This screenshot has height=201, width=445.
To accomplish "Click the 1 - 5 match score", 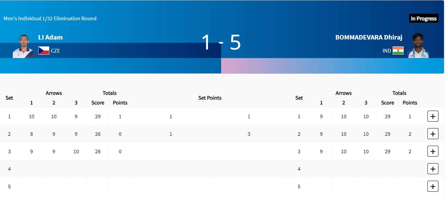I will [221, 42].
